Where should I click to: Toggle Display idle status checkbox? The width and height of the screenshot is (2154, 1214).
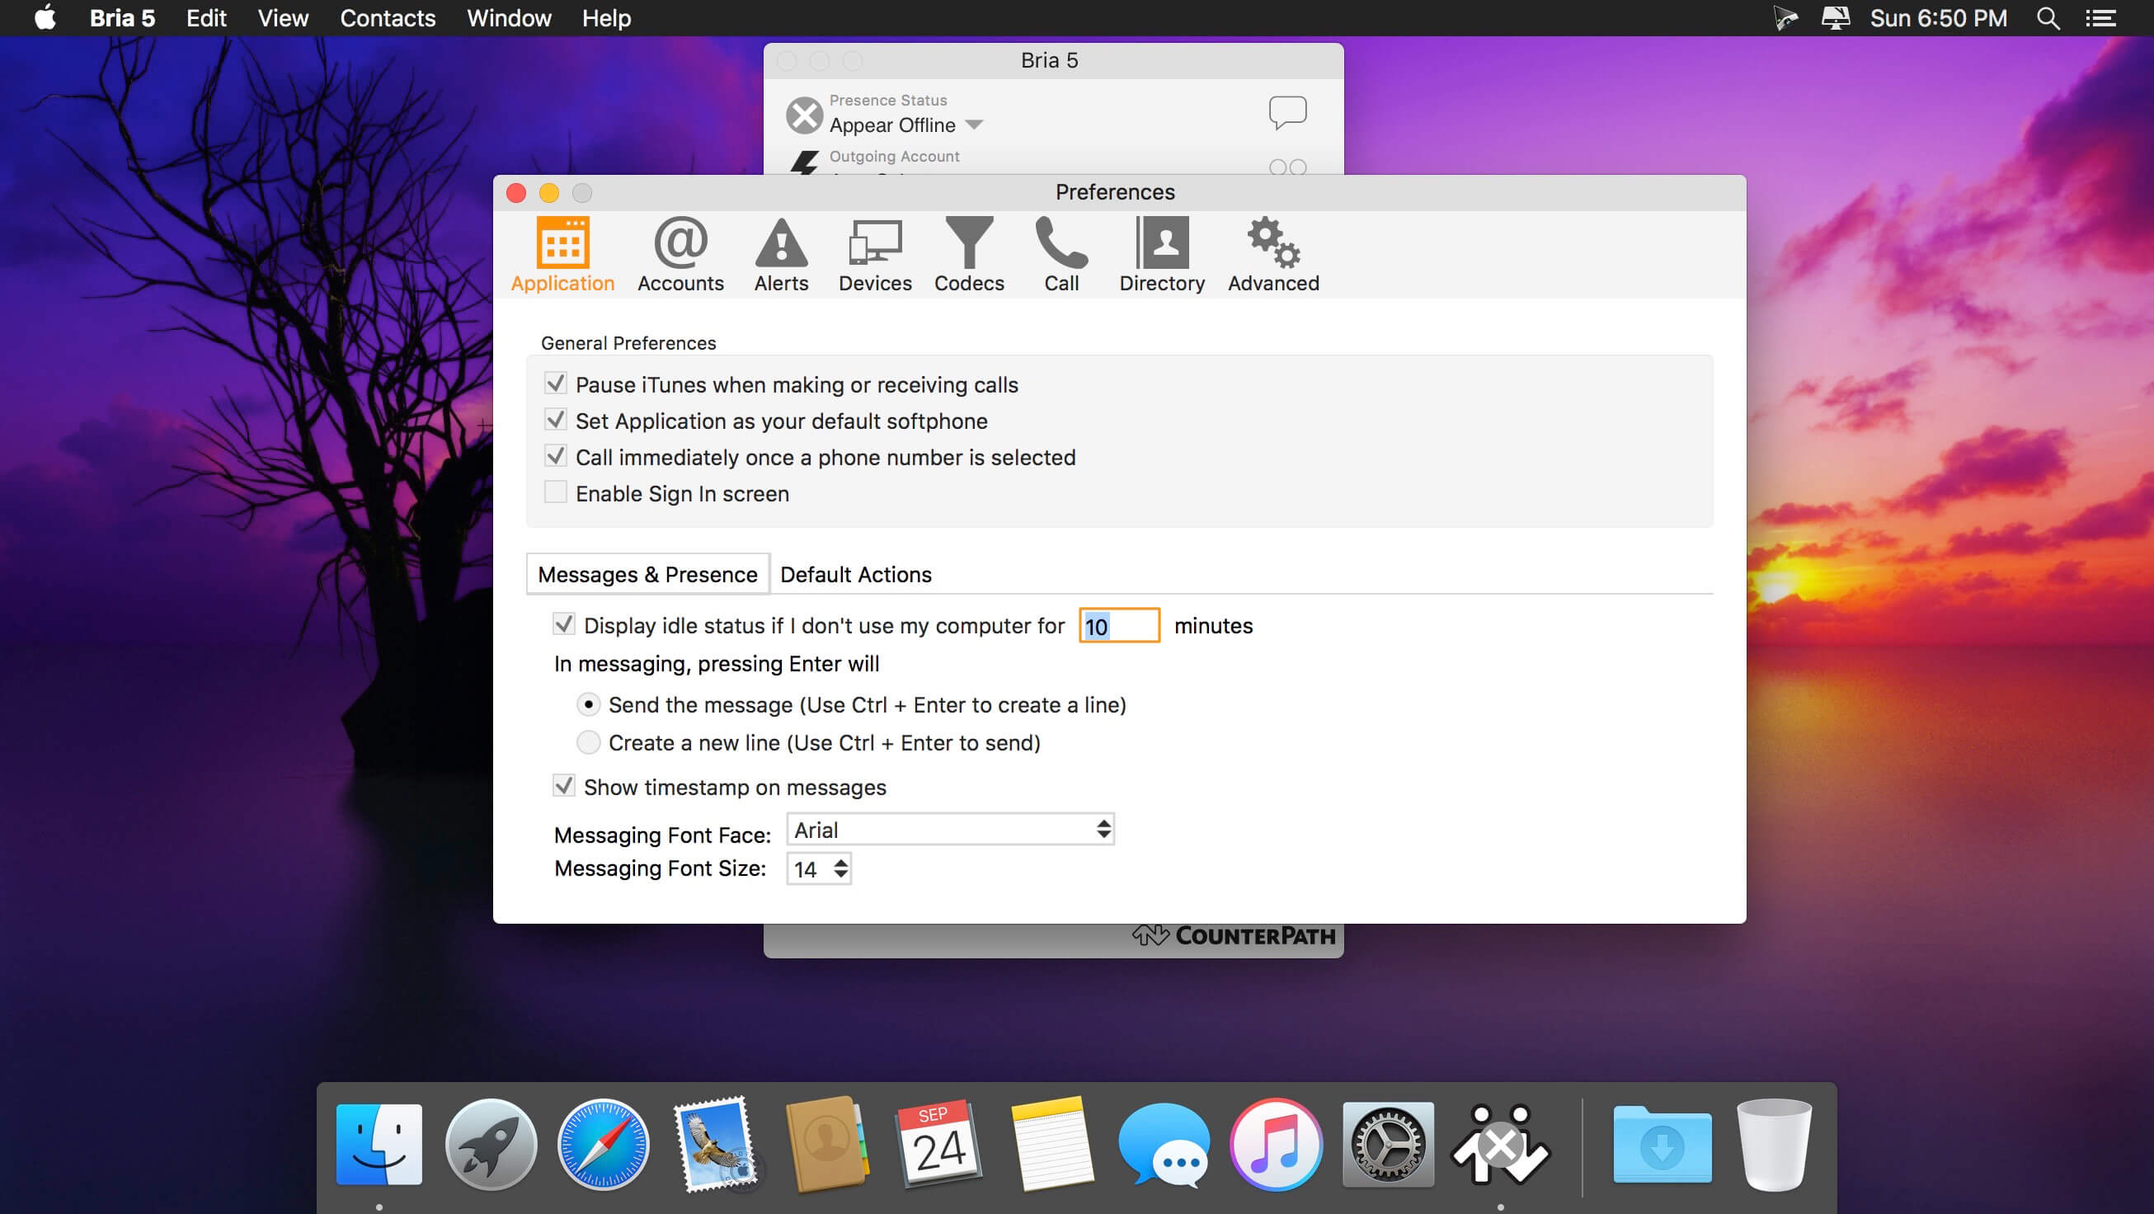pyautogui.click(x=563, y=624)
